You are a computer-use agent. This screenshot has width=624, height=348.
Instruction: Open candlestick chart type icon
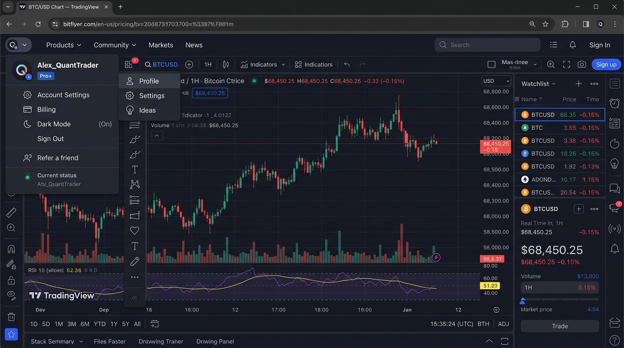(x=226, y=64)
